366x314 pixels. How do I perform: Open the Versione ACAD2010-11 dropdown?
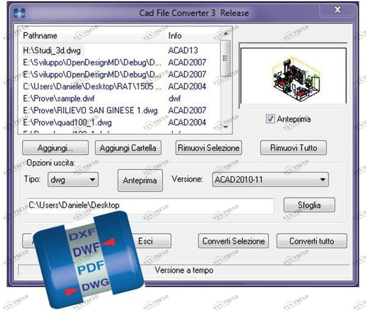point(270,180)
